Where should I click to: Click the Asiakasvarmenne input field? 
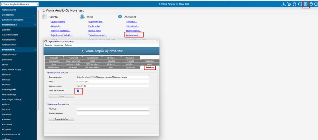(x=113, y=114)
